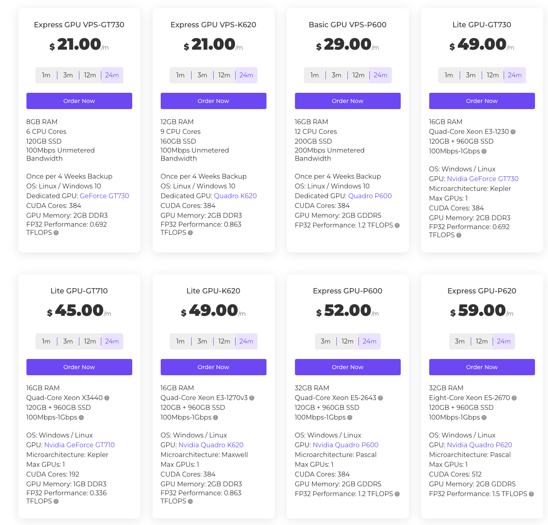Click info icon next to 100Mbps-1Gbps on Express GPU-P620

point(483,418)
